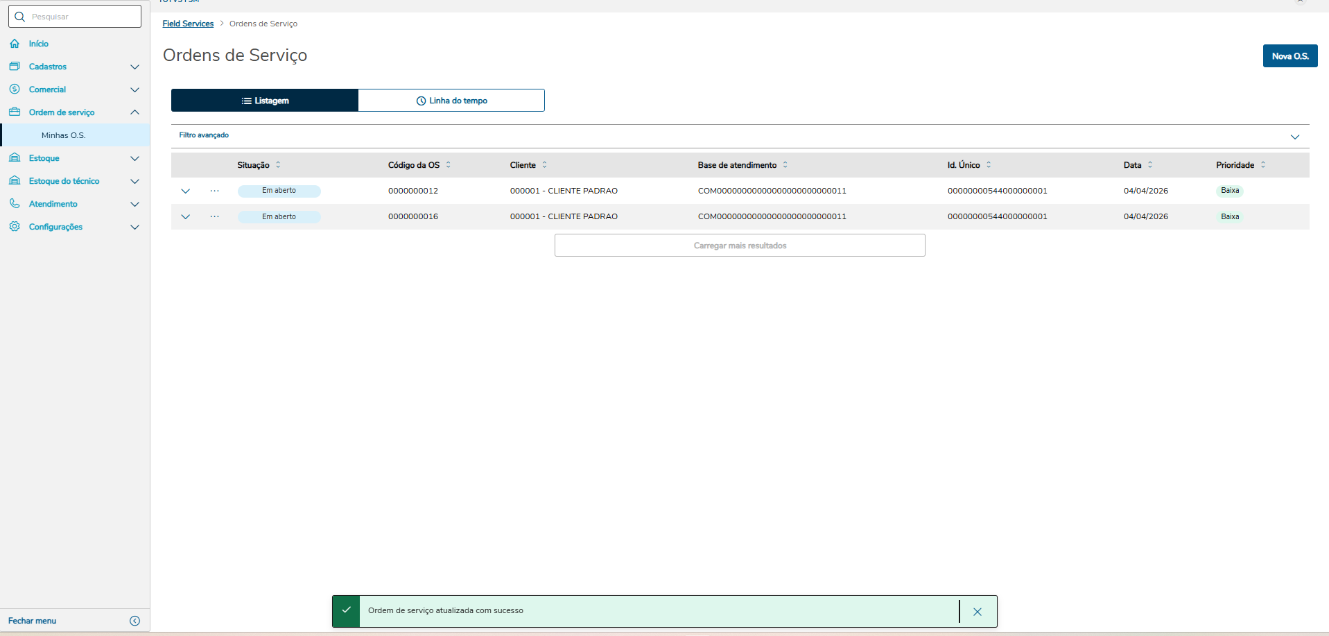The width and height of the screenshot is (1329, 636).
Task: Click the Estoque warehouse icon
Action: pyautogui.click(x=15, y=158)
